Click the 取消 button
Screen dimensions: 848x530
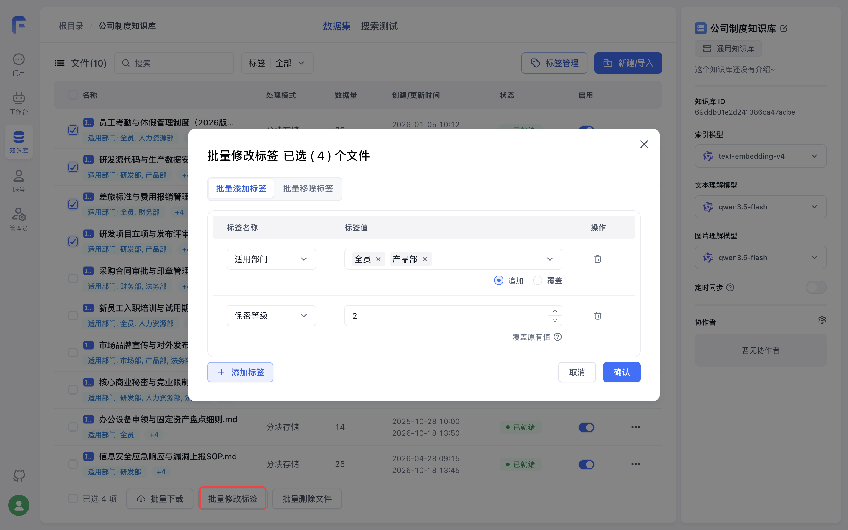(577, 372)
